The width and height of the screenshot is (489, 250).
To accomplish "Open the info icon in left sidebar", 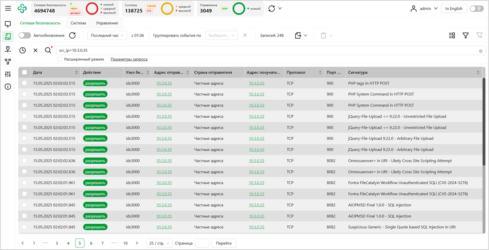I will coord(8,87).
